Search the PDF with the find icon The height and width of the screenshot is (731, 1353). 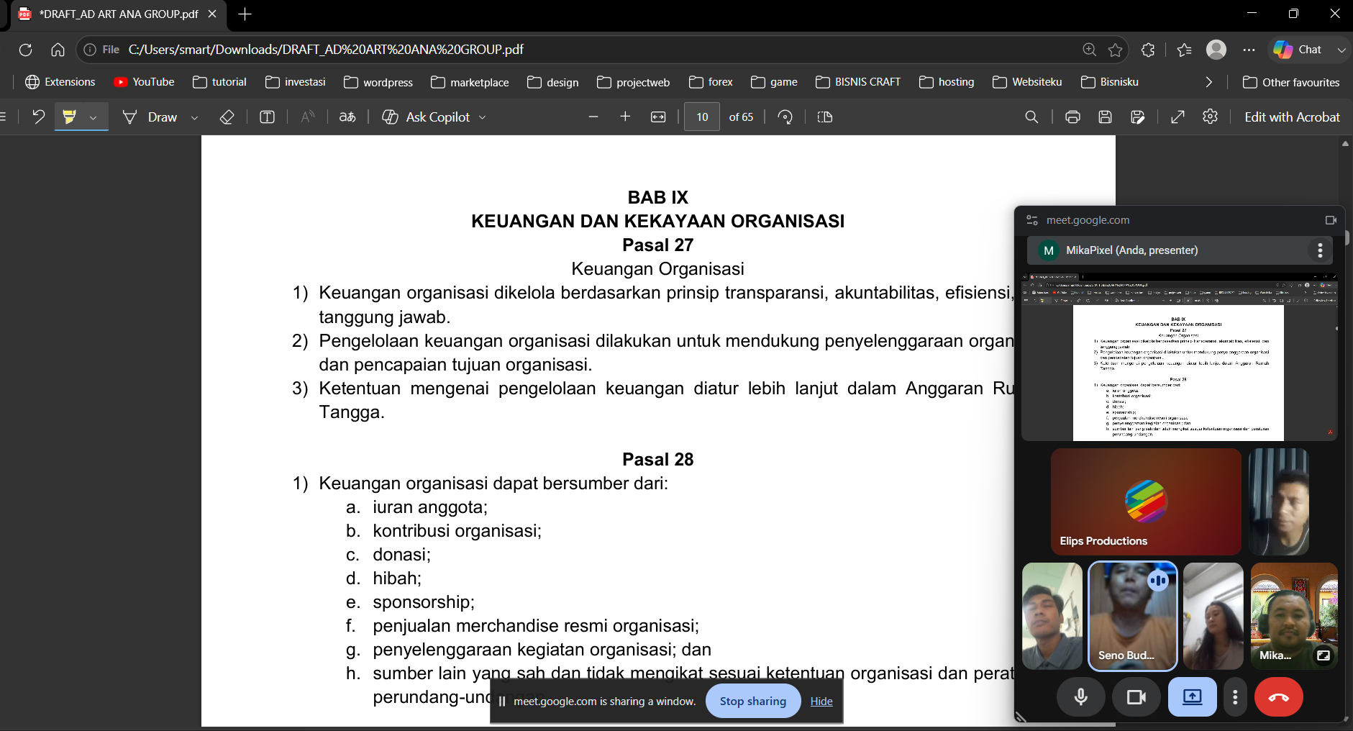pos(1031,117)
